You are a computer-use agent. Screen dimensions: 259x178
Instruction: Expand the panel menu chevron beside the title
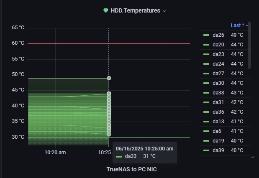pyautogui.click(x=164, y=11)
